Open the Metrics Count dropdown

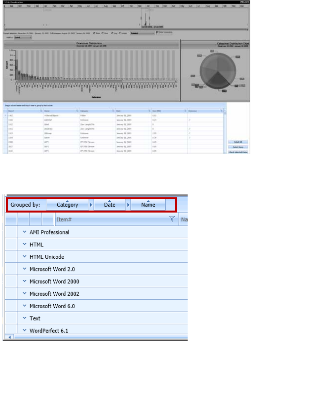pyautogui.click(x=23, y=37)
